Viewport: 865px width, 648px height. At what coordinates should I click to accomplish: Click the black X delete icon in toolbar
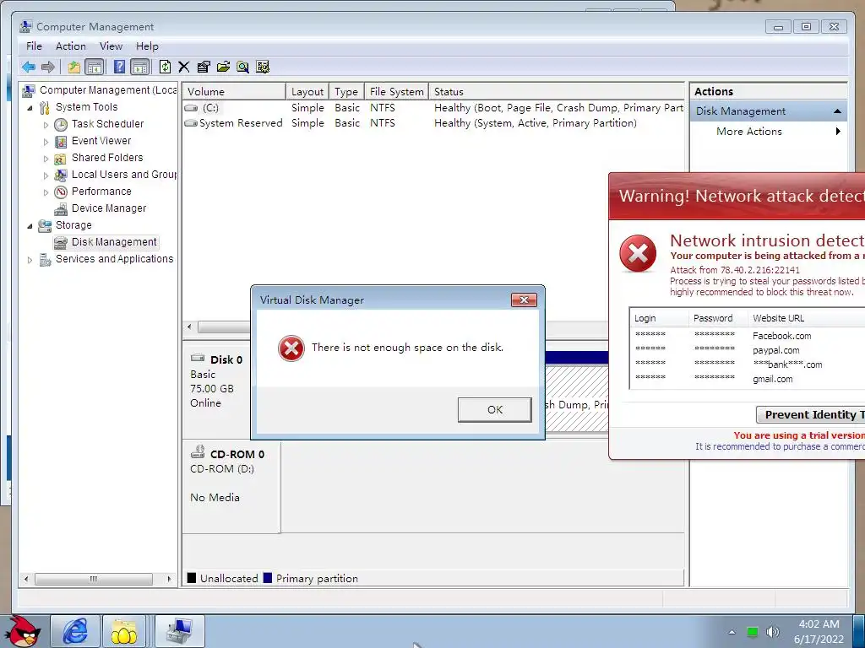coord(183,67)
